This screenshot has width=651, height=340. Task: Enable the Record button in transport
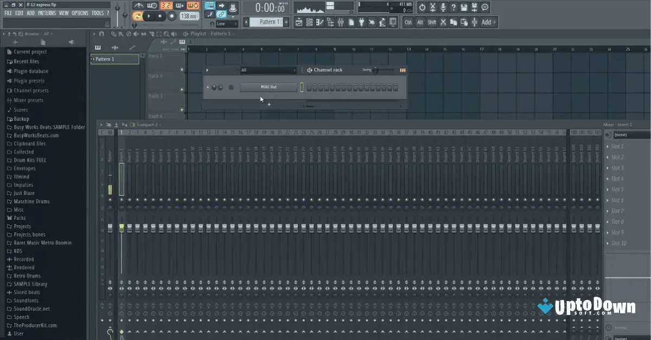pyautogui.click(x=172, y=16)
